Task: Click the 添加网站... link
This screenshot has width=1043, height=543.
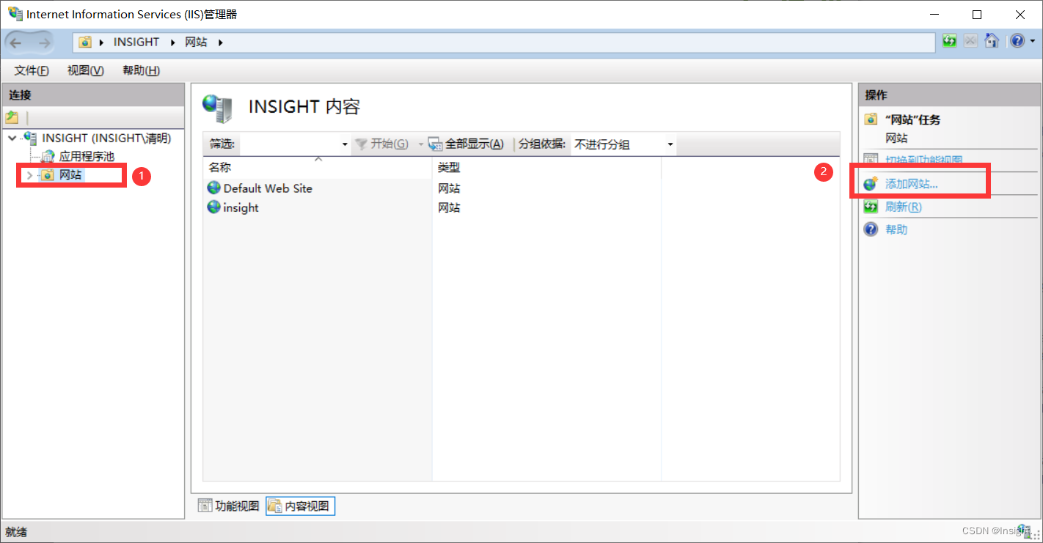Action: pos(912,184)
